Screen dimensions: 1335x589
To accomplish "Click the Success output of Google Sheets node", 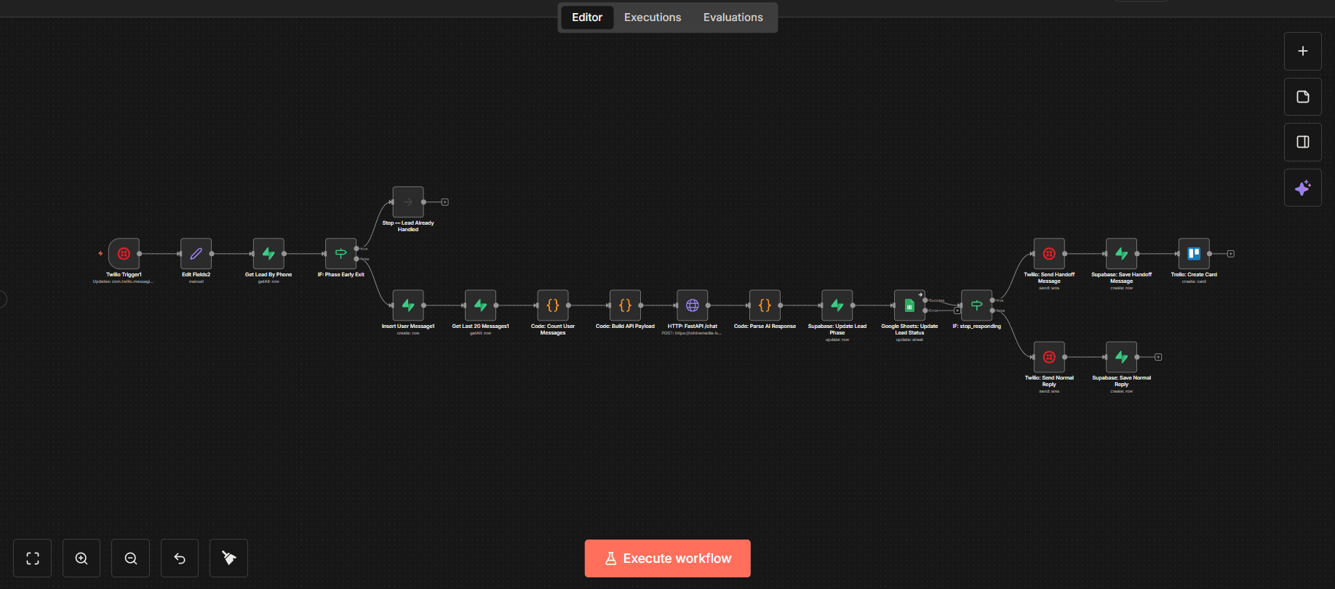I will 925,300.
